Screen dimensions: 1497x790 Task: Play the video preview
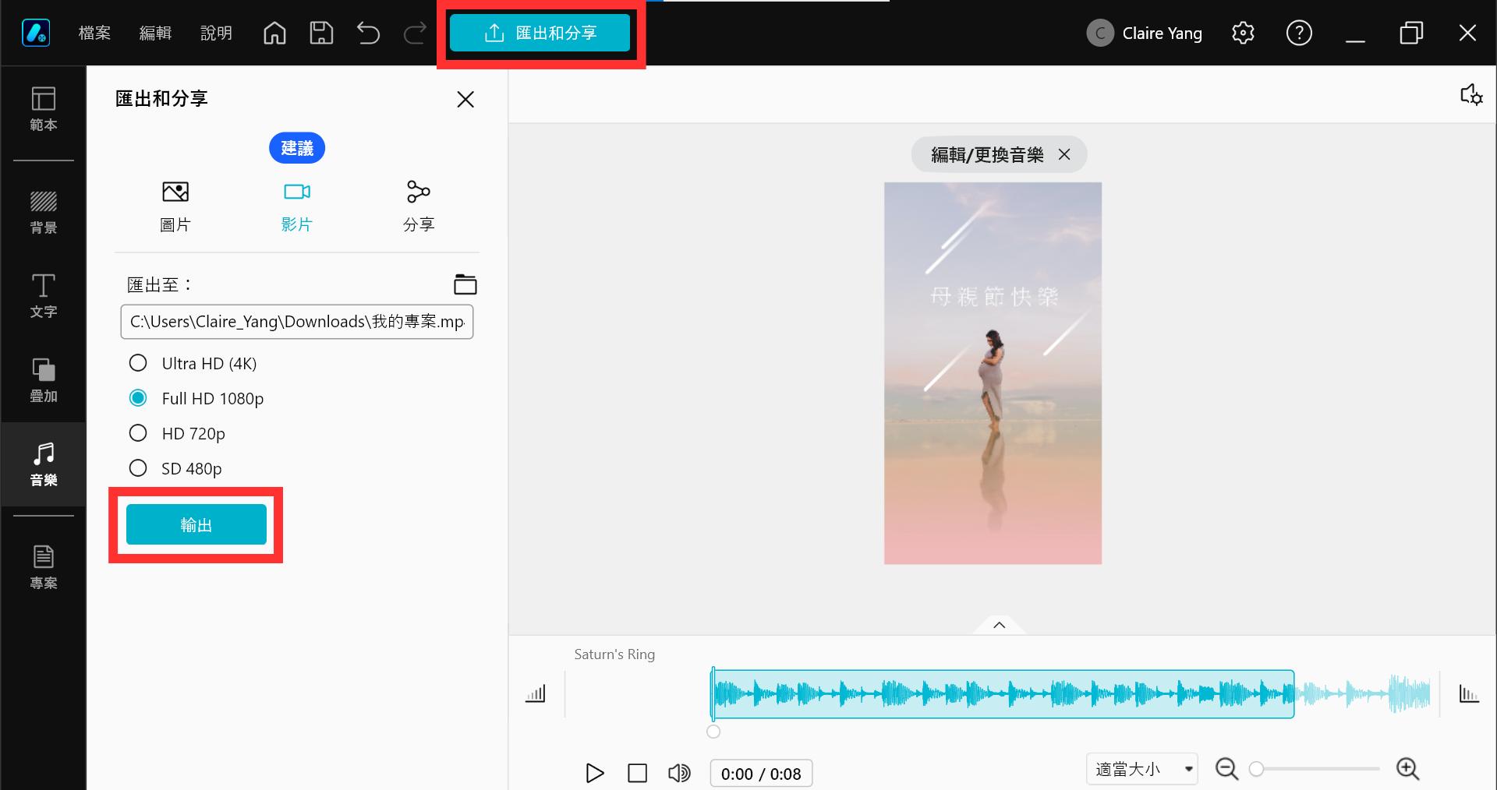594,773
